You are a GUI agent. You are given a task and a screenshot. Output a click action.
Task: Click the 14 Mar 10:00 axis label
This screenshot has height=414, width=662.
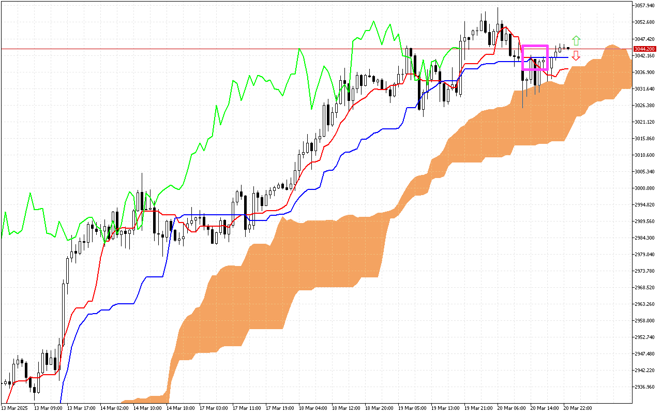coord(147,408)
